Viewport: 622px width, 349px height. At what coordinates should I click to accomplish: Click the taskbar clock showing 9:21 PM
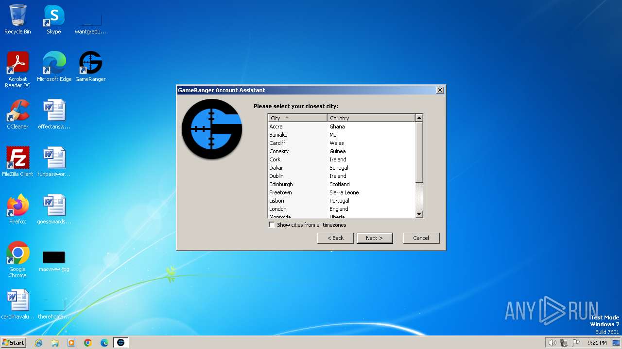coord(597,343)
